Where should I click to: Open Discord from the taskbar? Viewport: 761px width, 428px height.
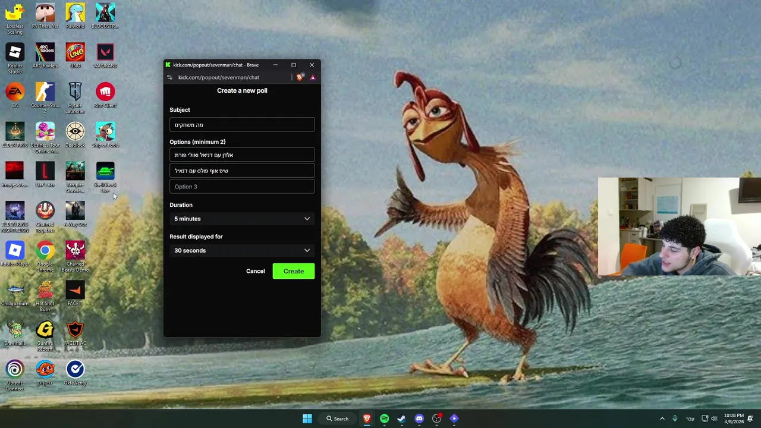(x=419, y=418)
